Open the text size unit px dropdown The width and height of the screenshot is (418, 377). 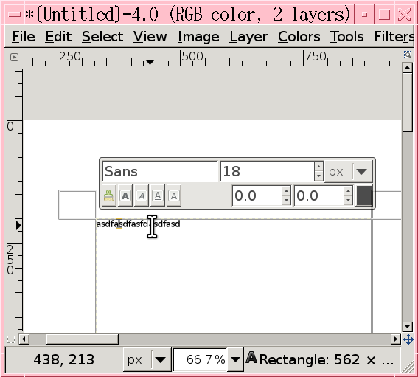(349, 172)
